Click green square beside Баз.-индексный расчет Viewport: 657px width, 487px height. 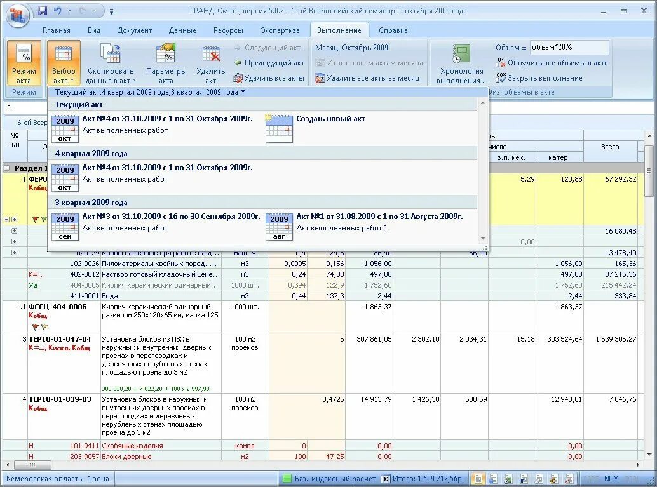click(x=287, y=478)
